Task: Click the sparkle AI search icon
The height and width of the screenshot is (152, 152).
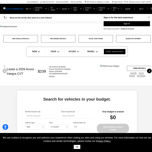Action: (5, 18)
